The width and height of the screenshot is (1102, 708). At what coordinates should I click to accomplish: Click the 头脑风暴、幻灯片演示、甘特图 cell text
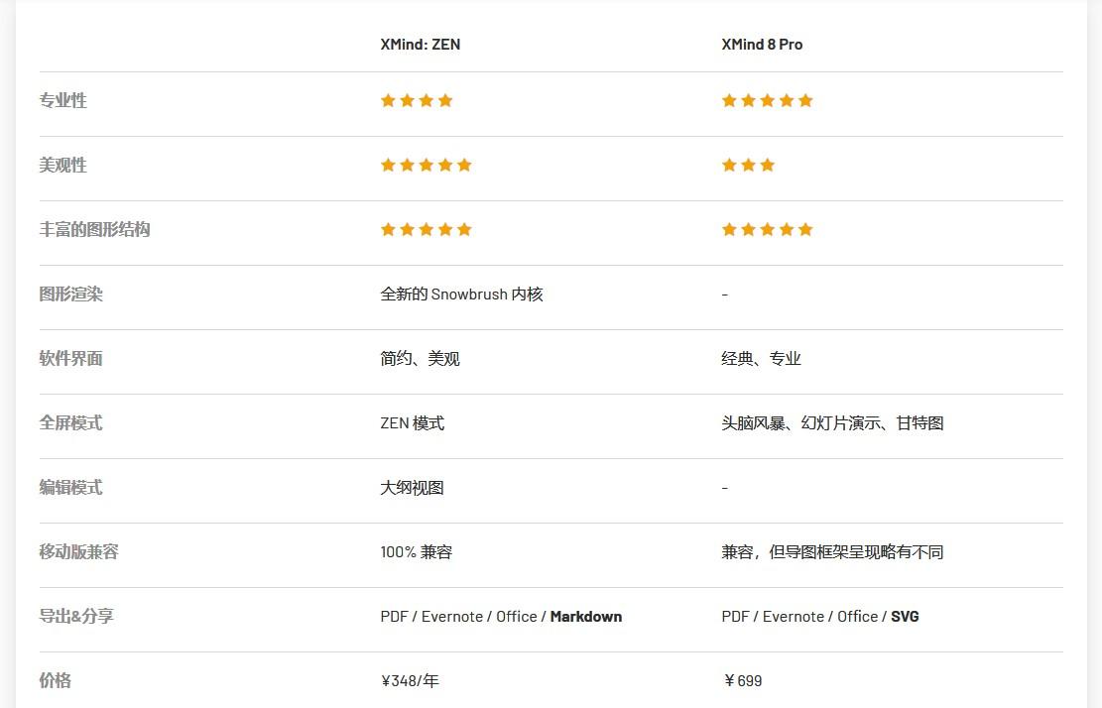832,422
